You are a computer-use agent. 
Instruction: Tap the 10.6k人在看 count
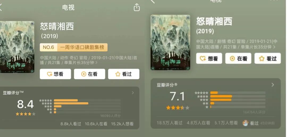[x=96, y=124]
